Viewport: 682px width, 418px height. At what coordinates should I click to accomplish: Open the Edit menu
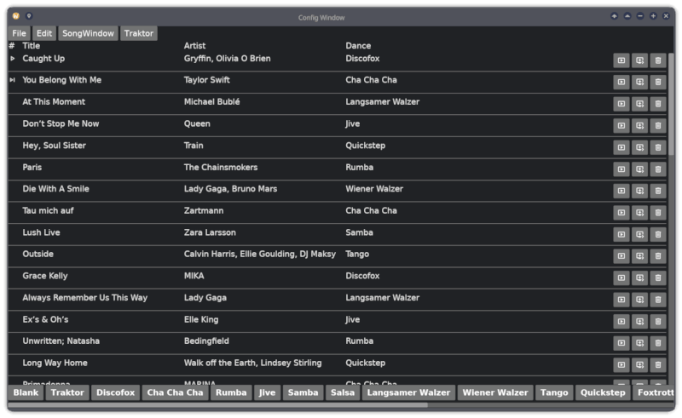tap(44, 33)
